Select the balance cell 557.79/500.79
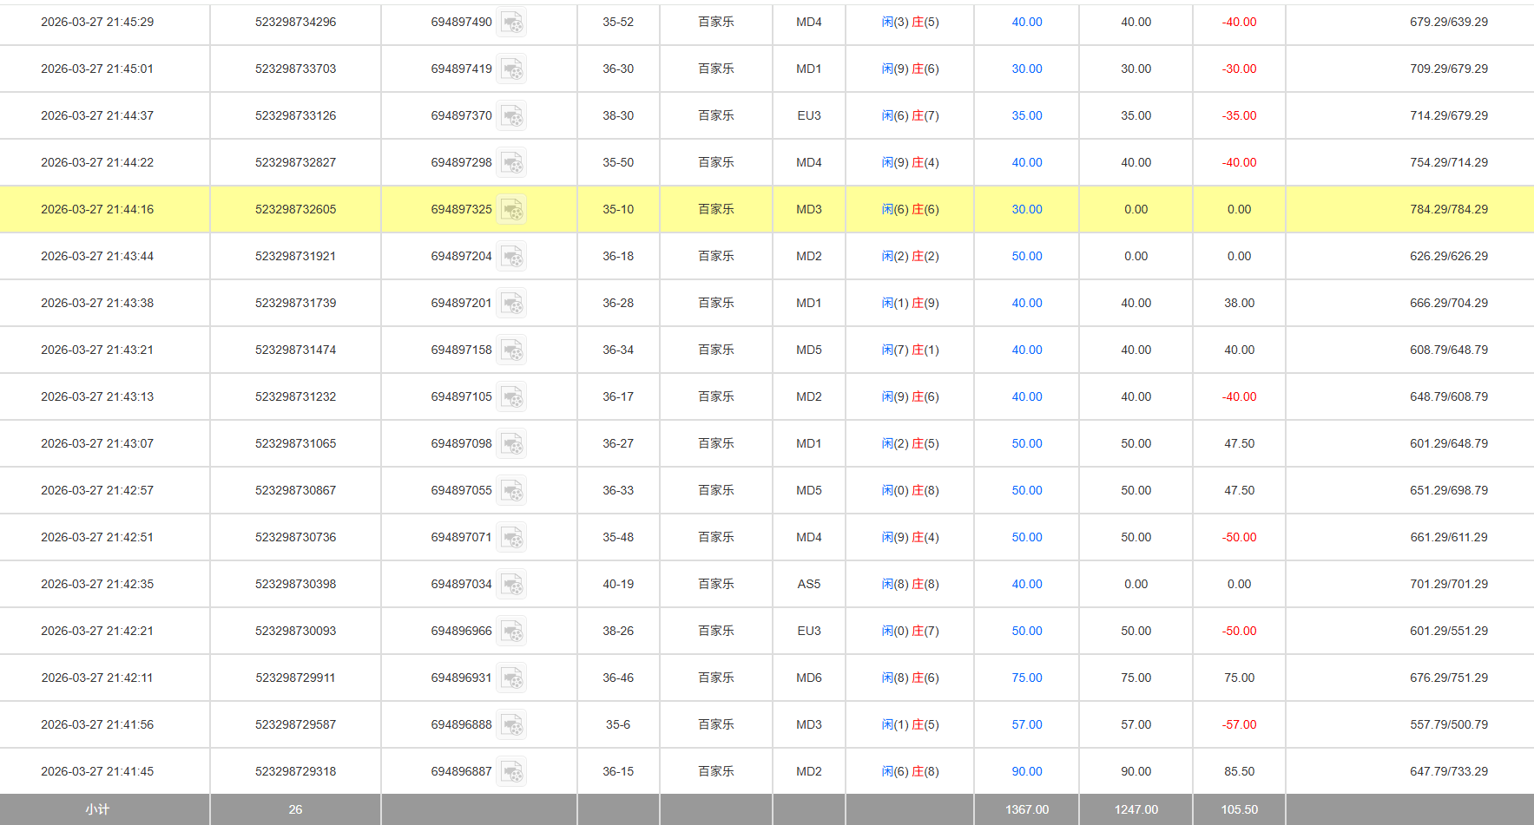 pyautogui.click(x=1448, y=724)
